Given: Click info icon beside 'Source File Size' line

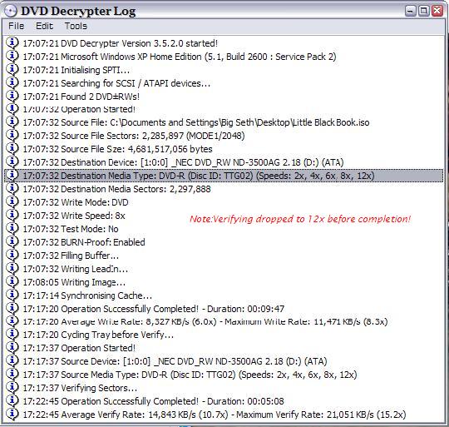Looking at the screenshot, I should (12, 149).
